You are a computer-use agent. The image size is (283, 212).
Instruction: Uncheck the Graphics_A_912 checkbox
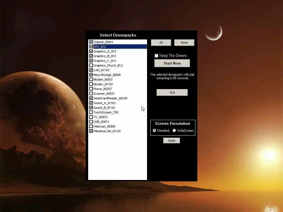pyautogui.click(x=91, y=51)
